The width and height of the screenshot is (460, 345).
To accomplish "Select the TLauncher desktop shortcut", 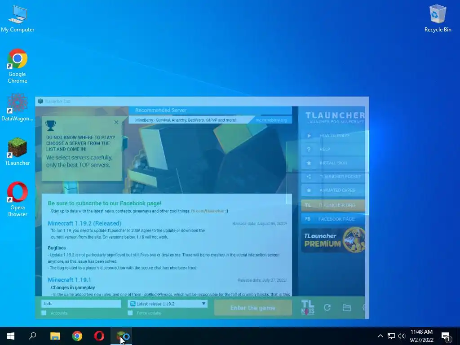I will pyautogui.click(x=18, y=152).
